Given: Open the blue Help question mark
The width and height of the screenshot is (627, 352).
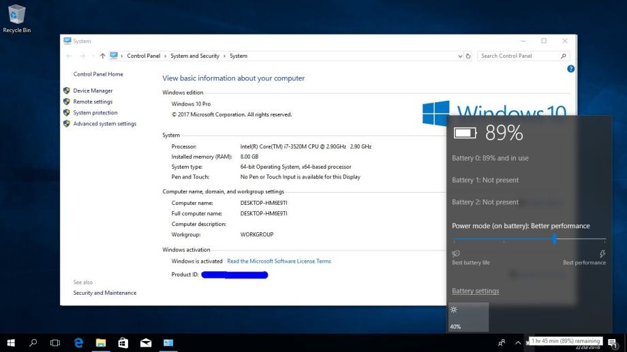Looking at the screenshot, I should pyautogui.click(x=570, y=69).
